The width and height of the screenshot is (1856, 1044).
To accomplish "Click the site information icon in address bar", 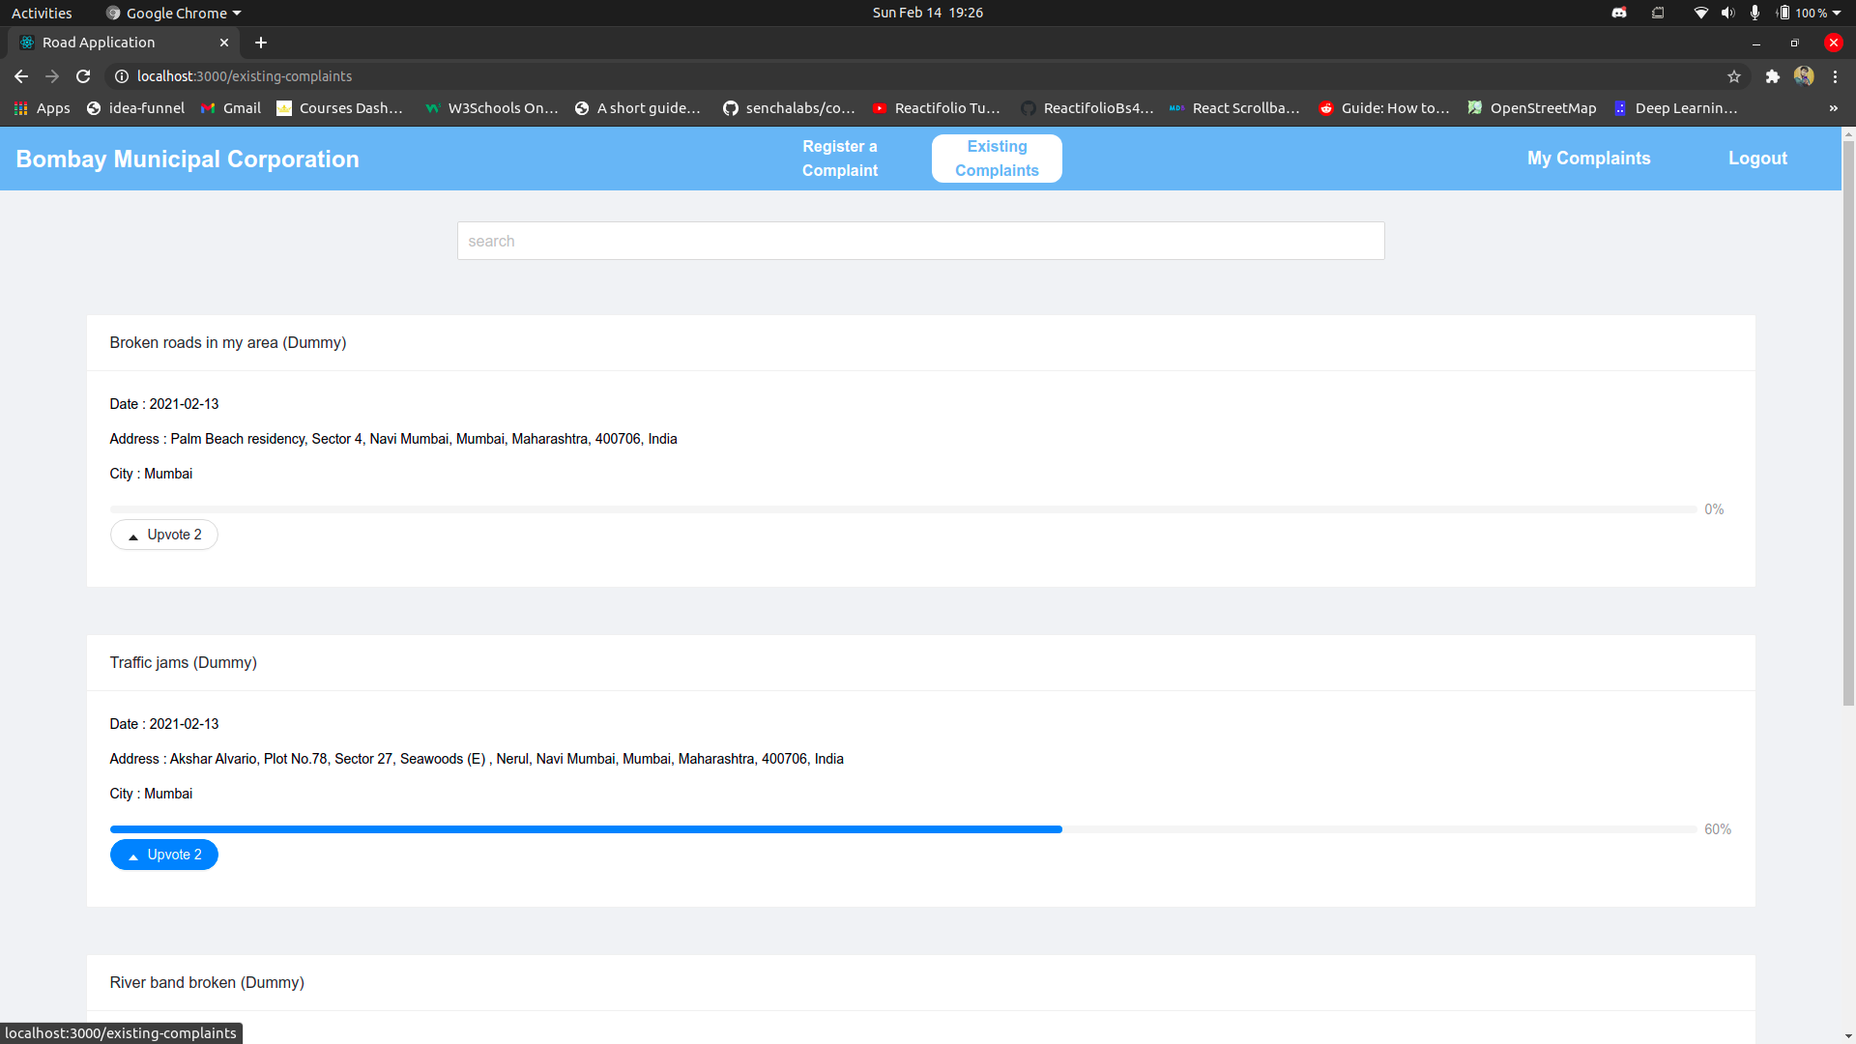I will click(x=122, y=76).
